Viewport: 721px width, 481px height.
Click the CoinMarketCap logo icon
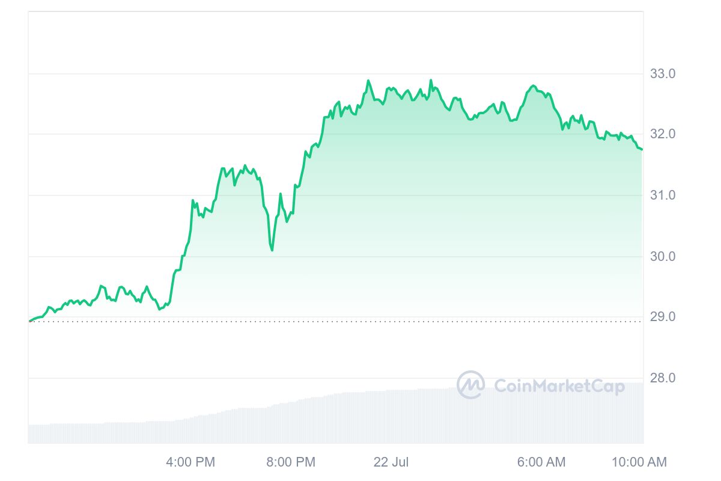coord(470,385)
